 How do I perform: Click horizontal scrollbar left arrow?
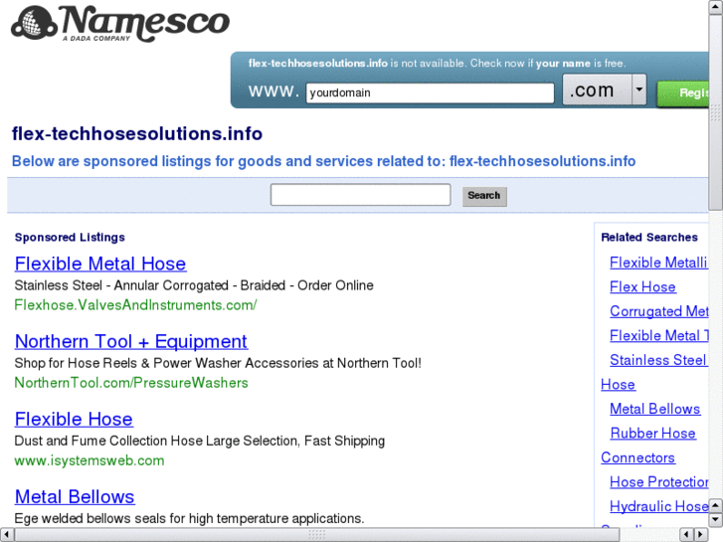click(x=6, y=535)
